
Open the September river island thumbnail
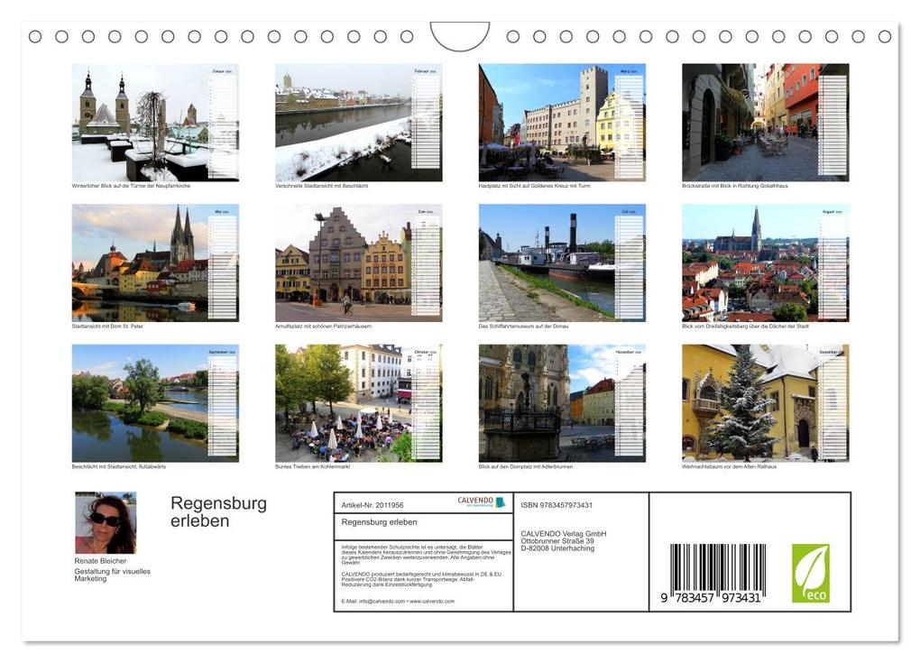155,403
